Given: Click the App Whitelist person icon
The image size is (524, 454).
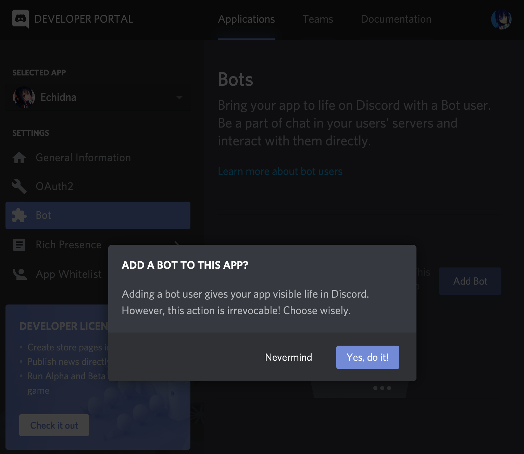Looking at the screenshot, I should click(20, 274).
